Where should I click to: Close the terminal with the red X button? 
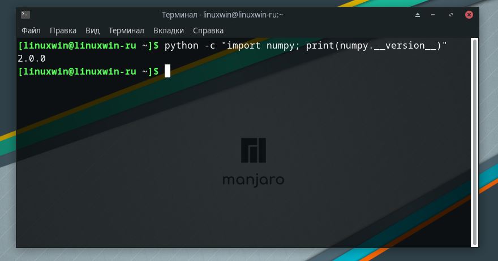click(x=469, y=15)
